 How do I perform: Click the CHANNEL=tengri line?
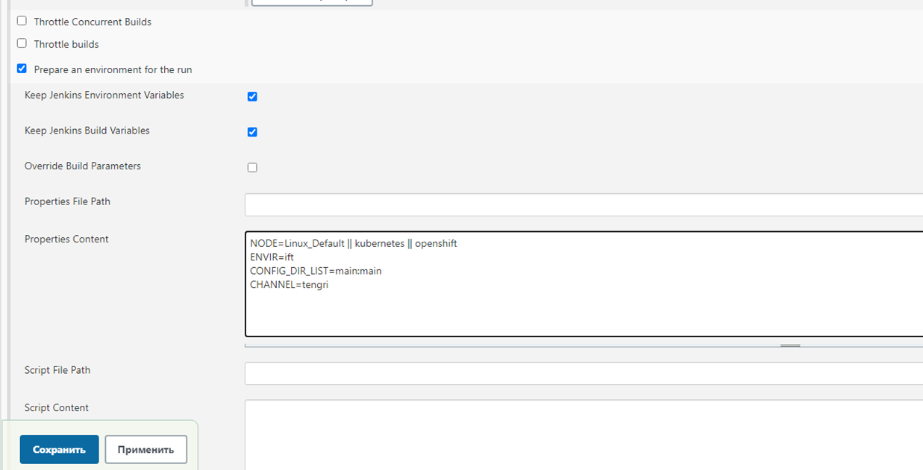(x=289, y=284)
